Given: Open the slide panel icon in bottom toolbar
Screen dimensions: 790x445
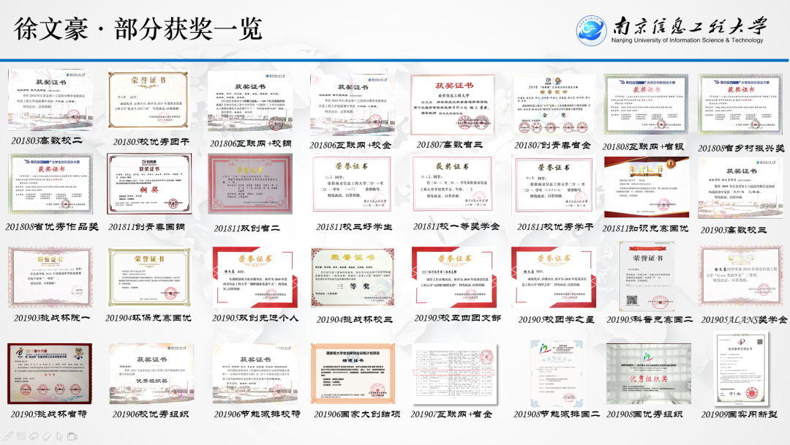Looking at the screenshot, I should [21, 436].
